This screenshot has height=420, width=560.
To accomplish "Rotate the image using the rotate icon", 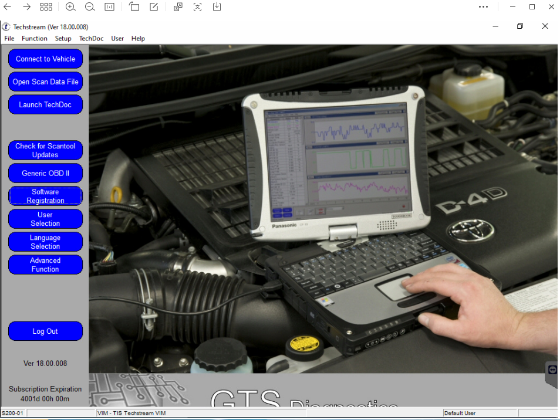I will [x=134, y=6].
